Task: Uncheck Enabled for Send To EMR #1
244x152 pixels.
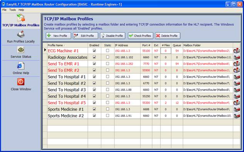Action: coord(94,63)
